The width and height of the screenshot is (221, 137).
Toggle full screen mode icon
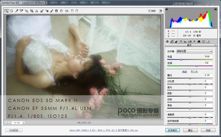(161, 11)
